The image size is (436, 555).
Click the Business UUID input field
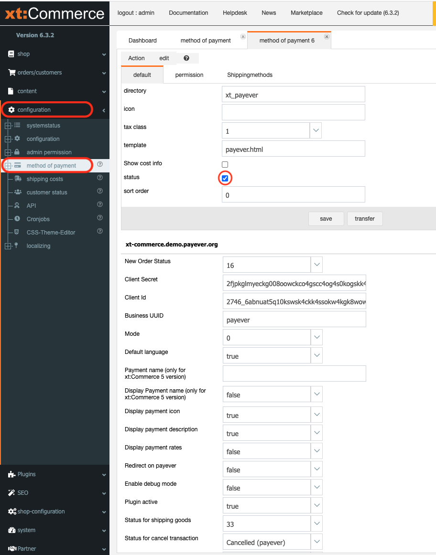coord(294,319)
